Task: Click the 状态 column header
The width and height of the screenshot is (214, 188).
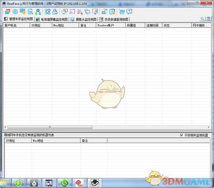Action: click(x=177, y=25)
